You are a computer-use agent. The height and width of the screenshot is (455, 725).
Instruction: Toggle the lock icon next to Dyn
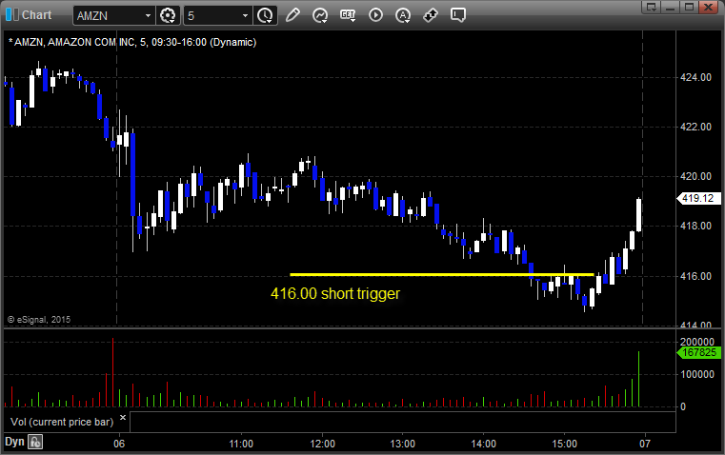tap(35, 442)
